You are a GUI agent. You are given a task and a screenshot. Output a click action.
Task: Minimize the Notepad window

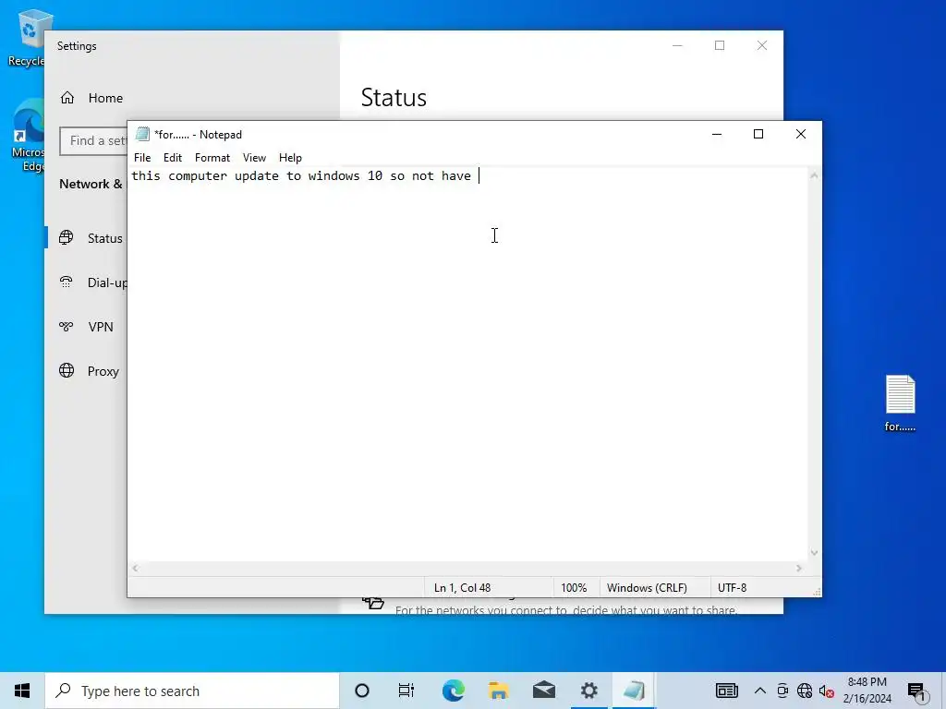click(x=717, y=134)
